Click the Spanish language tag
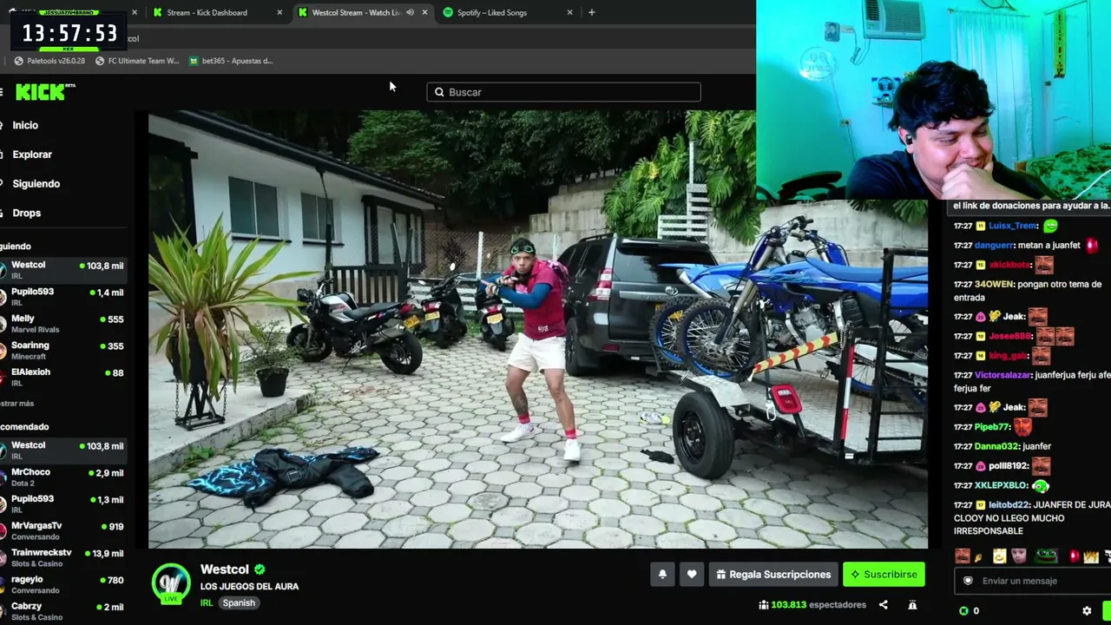Screen dimensions: 1111x625 [239, 602]
